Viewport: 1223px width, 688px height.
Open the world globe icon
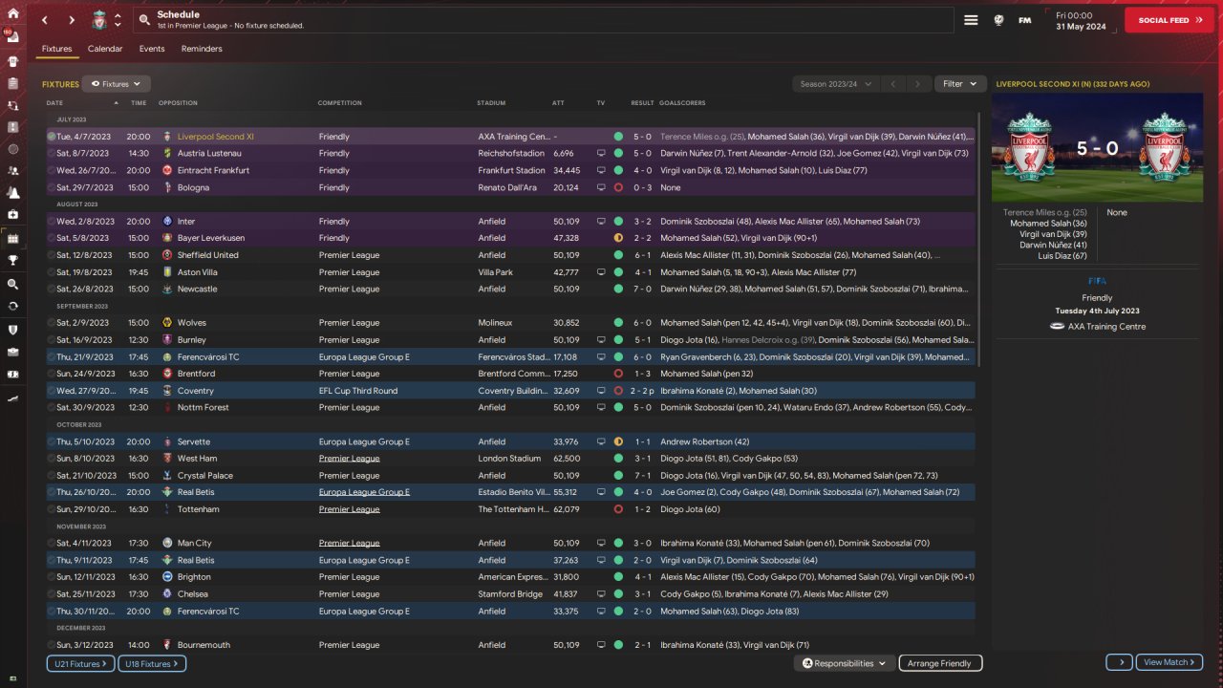[998, 20]
